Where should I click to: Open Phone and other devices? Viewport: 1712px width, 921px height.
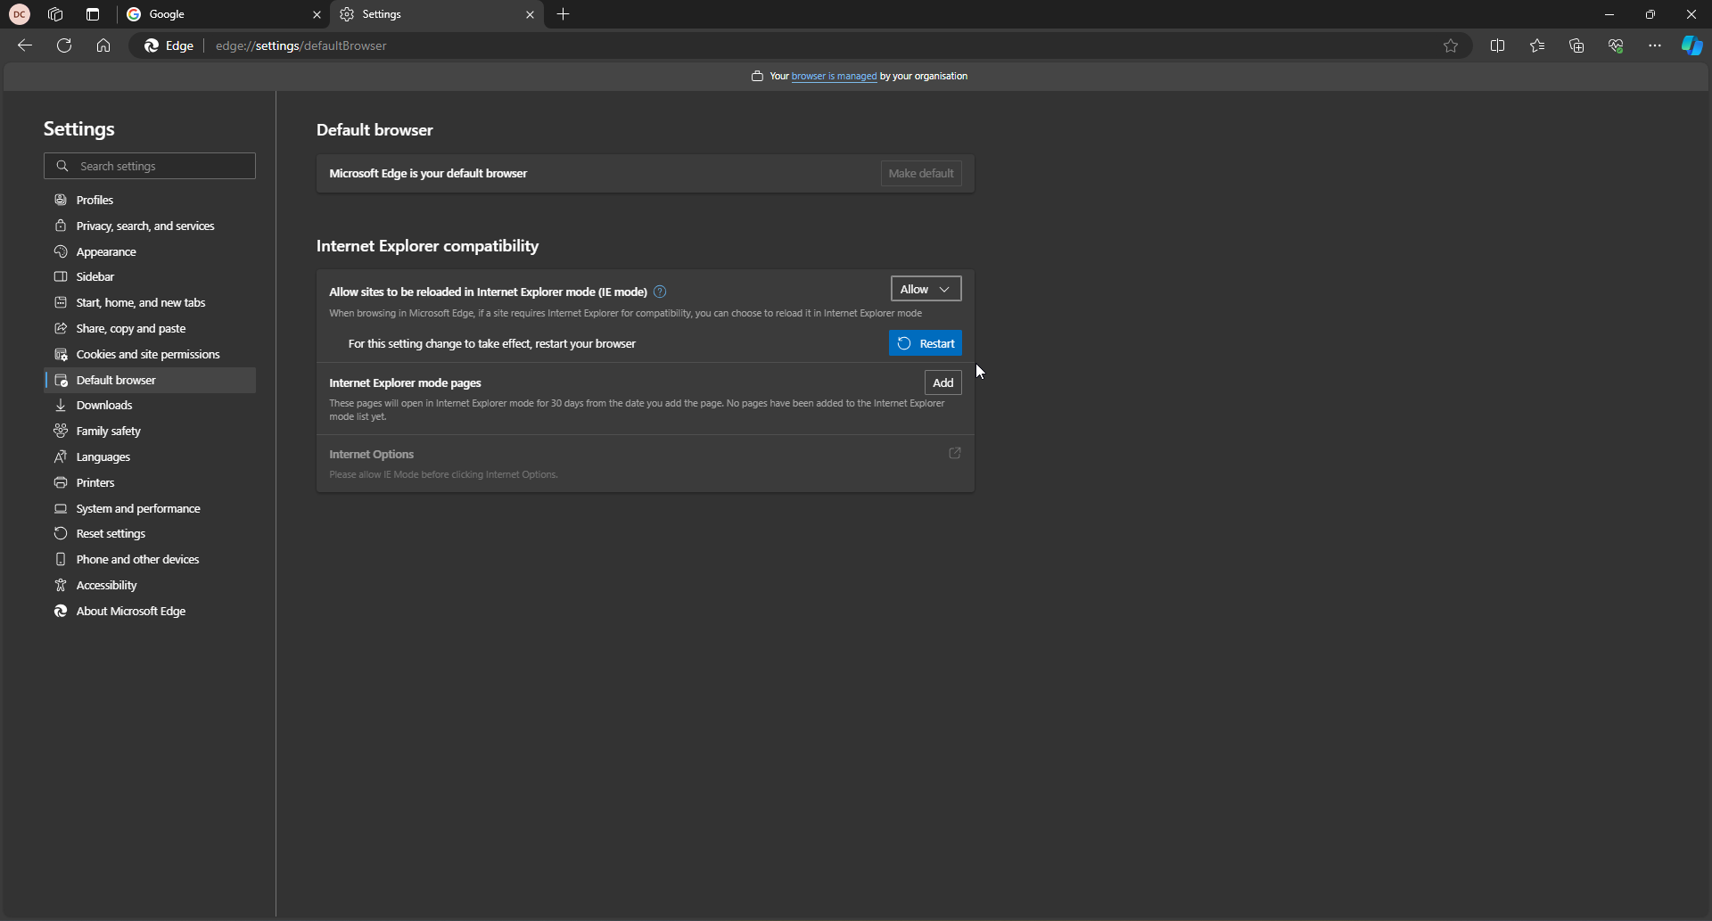pyautogui.click(x=150, y=559)
